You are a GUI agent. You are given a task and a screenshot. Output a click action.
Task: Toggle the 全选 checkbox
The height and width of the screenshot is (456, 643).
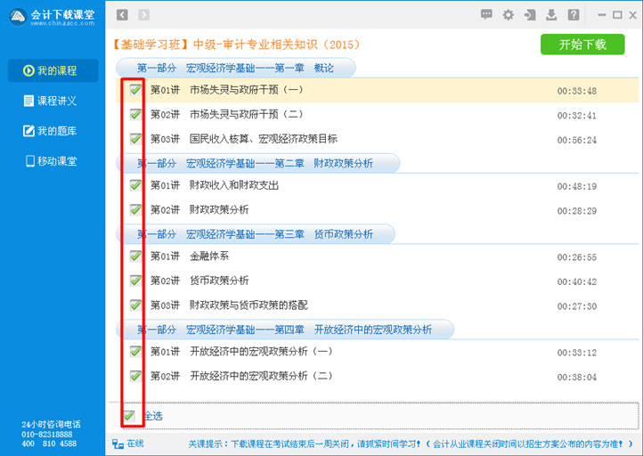(129, 416)
